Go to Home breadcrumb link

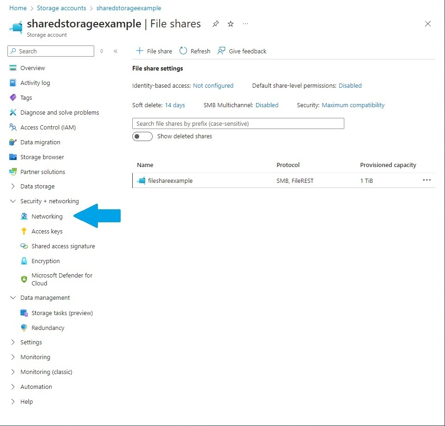tap(18, 8)
